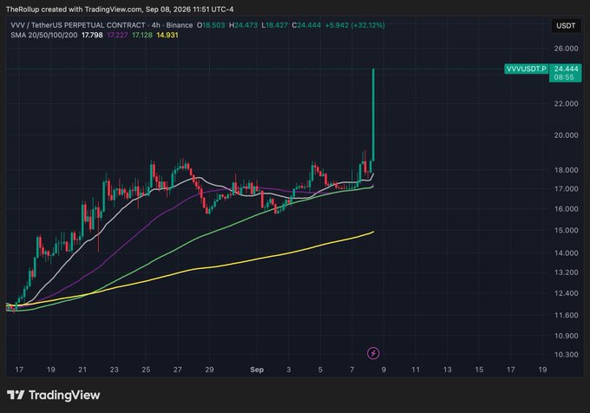The height and width of the screenshot is (413, 590).
Task: Click the 10.900 price axis label
Action: tap(566, 336)
